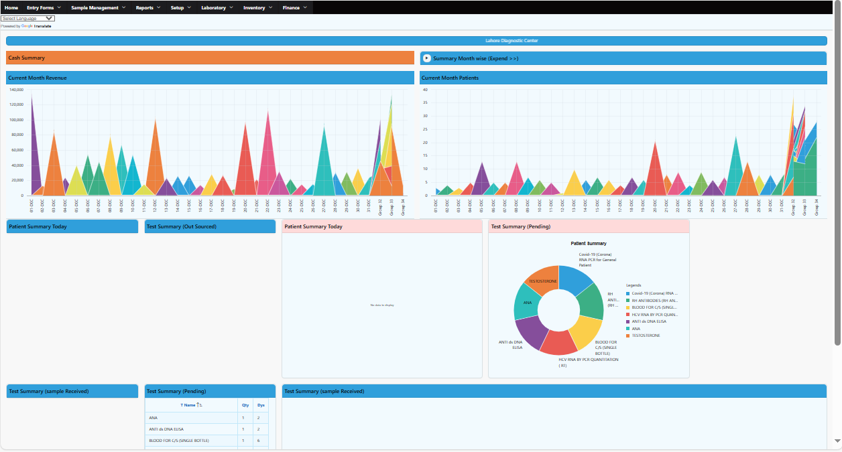The width and height of the screenshot is (842, 452).
Task: Open the Reports menu
Action: [147, 7]
